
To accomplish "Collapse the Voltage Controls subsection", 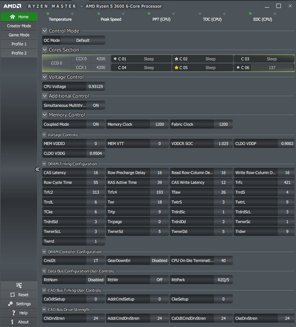I will click(x=44, y=135).
